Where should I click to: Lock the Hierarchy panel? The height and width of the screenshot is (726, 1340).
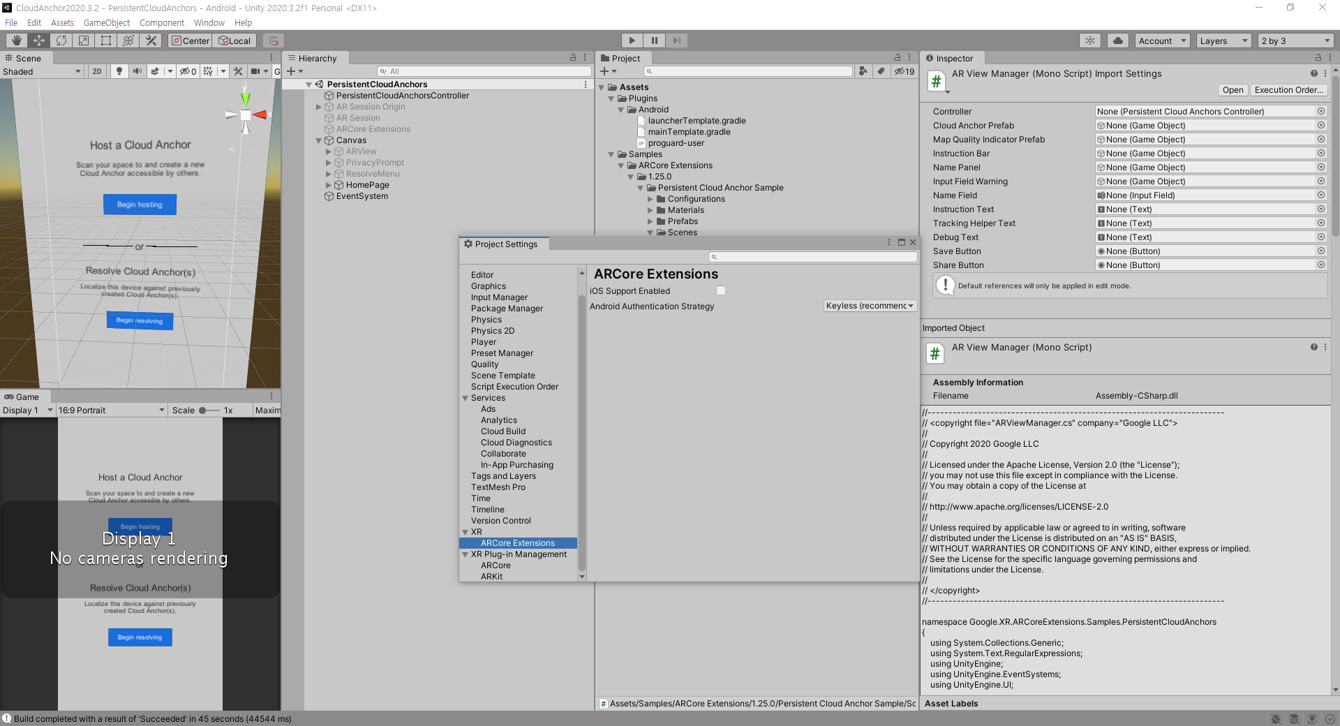click(x=573, y=58)
